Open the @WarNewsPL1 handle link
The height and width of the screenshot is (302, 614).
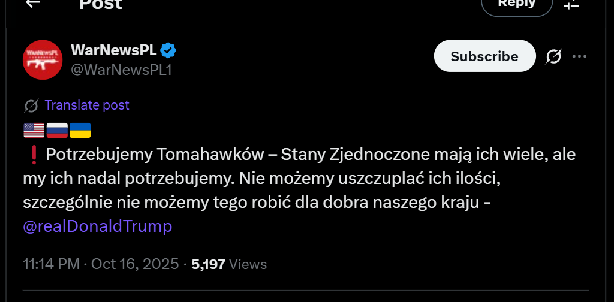[121, 70]
